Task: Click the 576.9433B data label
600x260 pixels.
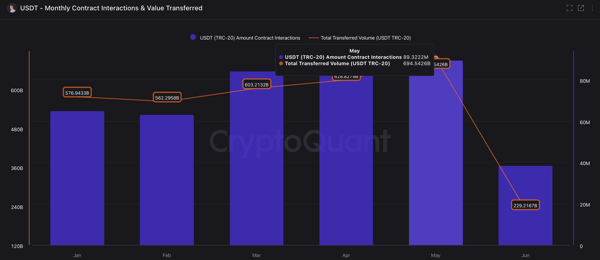Action: tap(77, 93)
